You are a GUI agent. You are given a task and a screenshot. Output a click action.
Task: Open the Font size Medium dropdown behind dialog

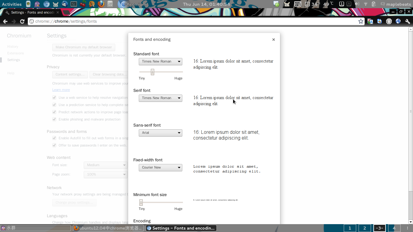tap(106, 165)
